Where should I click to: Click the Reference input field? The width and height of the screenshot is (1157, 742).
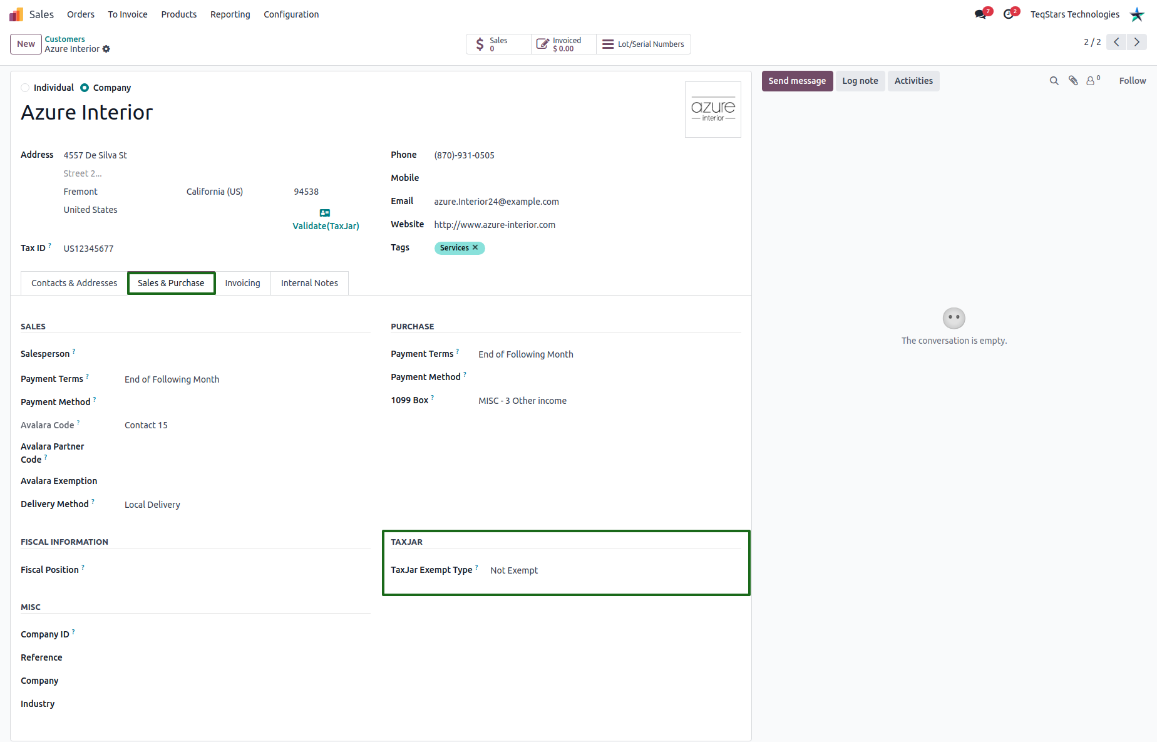point(247,657)
